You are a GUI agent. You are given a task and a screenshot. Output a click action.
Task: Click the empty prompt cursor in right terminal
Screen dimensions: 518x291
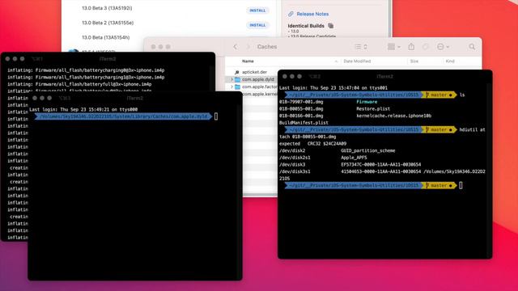pyautogui.click(x=461, y=185)
